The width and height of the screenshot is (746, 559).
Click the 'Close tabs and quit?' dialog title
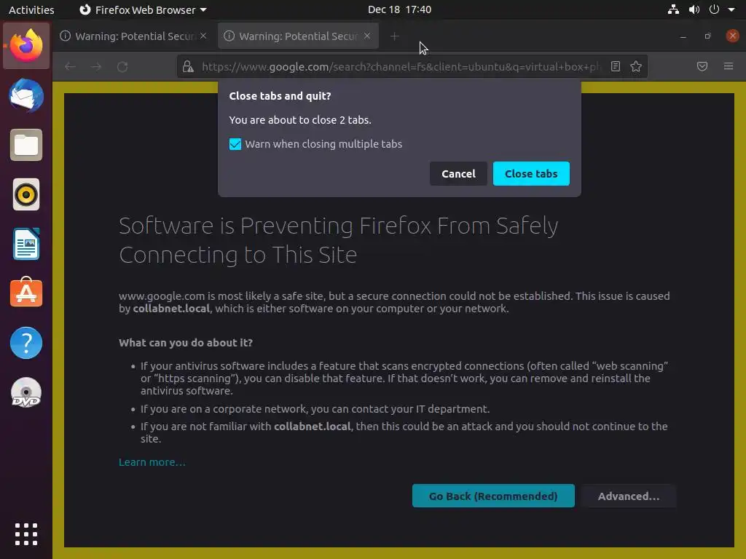point(280,95)
